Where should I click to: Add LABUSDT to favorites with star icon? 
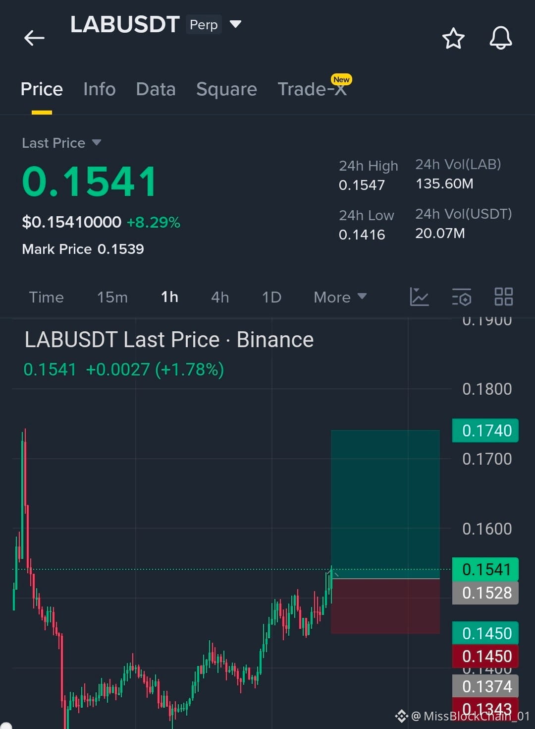(453, 38)
